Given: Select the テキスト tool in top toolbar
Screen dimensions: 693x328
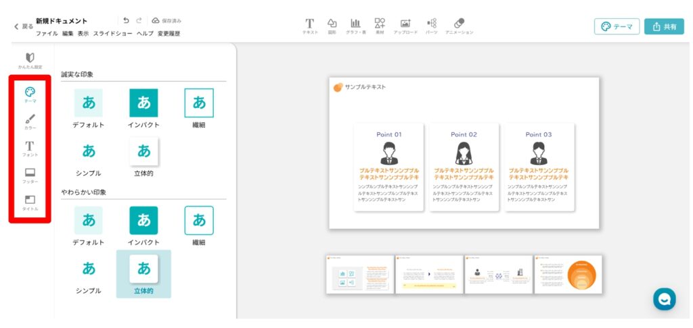Looking at the screenshot, I should pyautogui.click(x=309, y=26).
